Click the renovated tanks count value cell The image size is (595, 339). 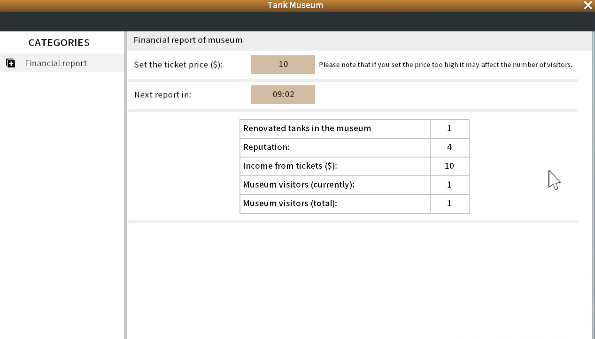(x=449, y=128)
